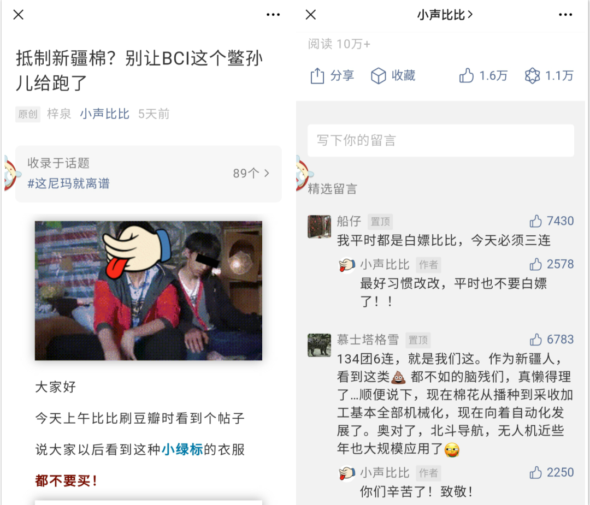The width and height of the screenshot is (590, 505).
Task: Open the 小声比比 account page via header chevron
Action: 470,15
